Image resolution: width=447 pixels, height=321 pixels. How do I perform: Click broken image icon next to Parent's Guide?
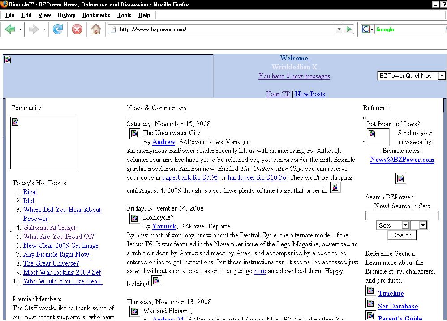[370, 315]
